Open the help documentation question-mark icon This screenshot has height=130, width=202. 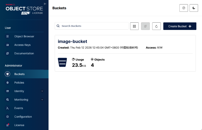pos(183,8)
